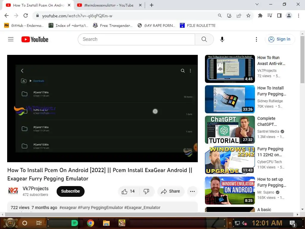Open the ChatGPT Tutorial video thumbnail
Viewport: 305px width, 229px height.
230,130
